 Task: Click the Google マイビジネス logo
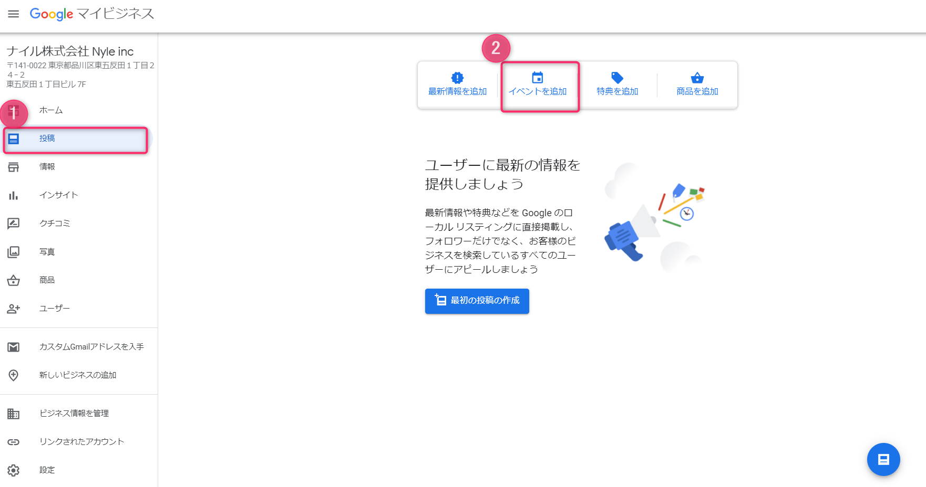point(92,14)
